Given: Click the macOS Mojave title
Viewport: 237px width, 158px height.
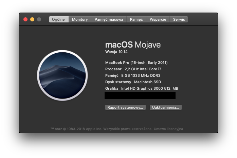Looking at the screenshot, I should coord(133,45).
